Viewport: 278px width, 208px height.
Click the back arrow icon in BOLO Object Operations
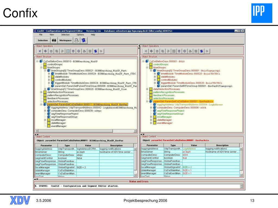point(146,51)
